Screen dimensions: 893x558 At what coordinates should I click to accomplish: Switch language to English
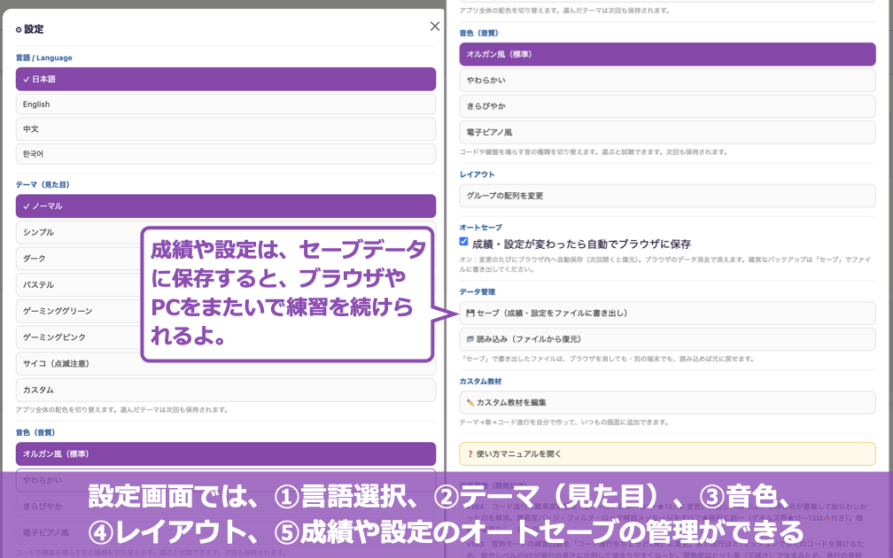click(x=226, y=105)
